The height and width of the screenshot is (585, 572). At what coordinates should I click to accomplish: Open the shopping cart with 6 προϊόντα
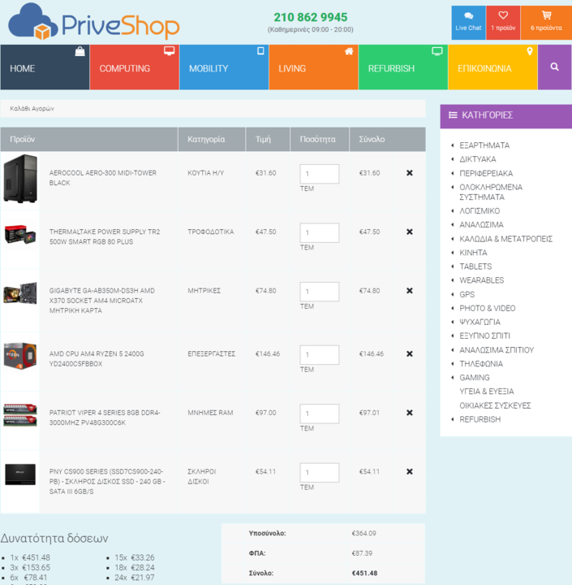tap(546, 23)
